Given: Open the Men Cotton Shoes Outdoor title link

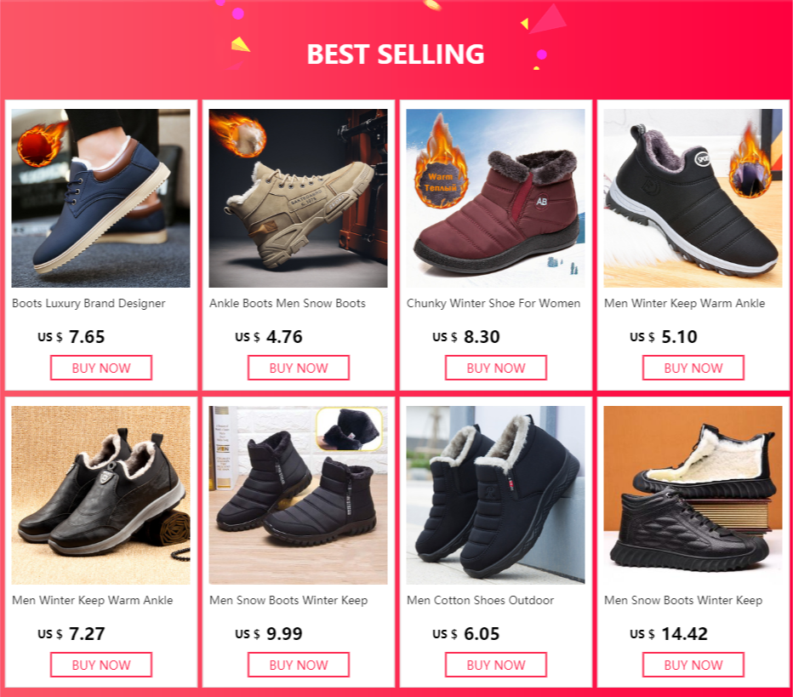Looking at the screenshot, I should [x=481, y=600].
